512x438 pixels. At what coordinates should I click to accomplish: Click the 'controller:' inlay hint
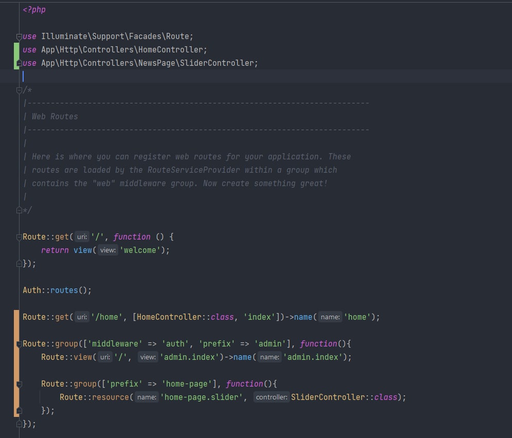coord(271,397)
